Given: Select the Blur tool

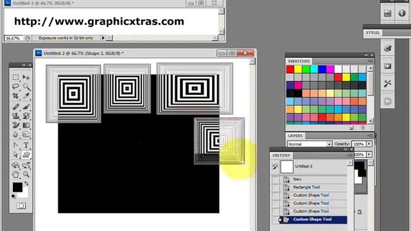Looking at the screenshot, I should pos(15,134).
